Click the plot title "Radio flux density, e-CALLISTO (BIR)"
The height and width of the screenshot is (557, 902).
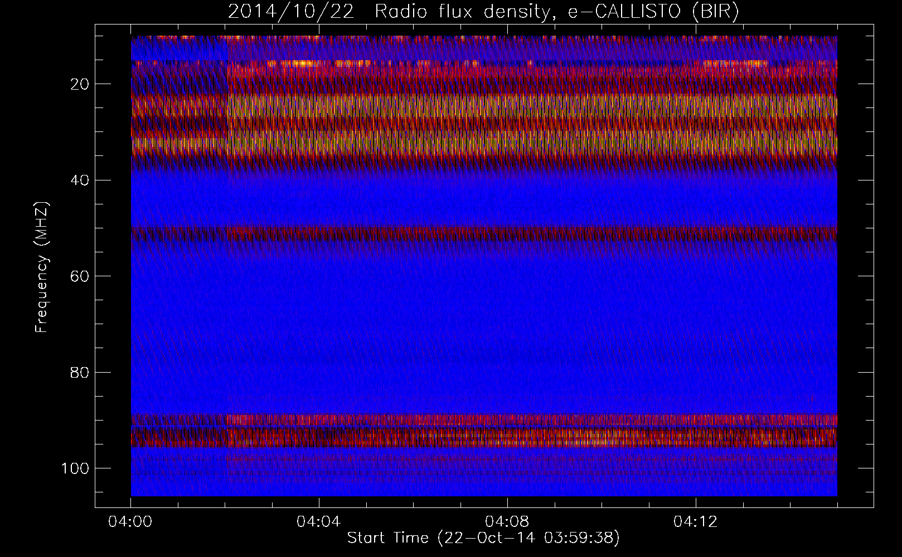tap(556, 12)
